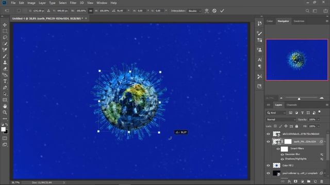
Task: Click the delete layer trash icon
Action: pyautogui.click(x=322, y=181)
